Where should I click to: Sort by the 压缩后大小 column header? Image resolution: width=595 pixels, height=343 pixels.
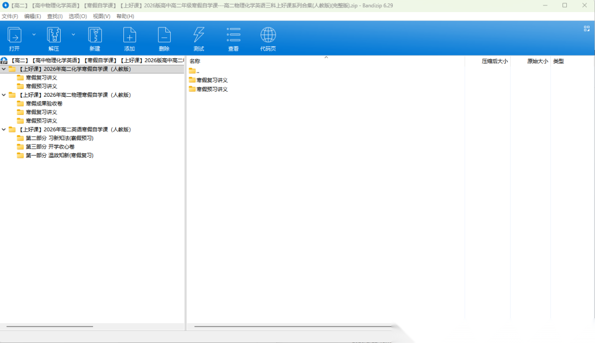pyautogui.click(x=494, y=61)
